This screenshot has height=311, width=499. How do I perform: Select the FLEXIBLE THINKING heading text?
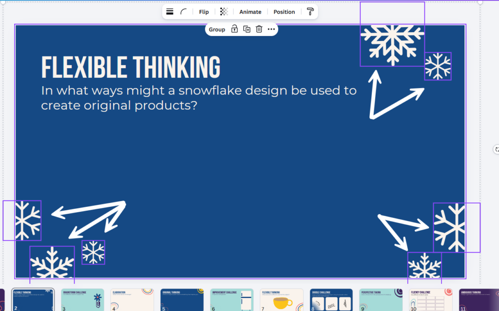point(131,67)
